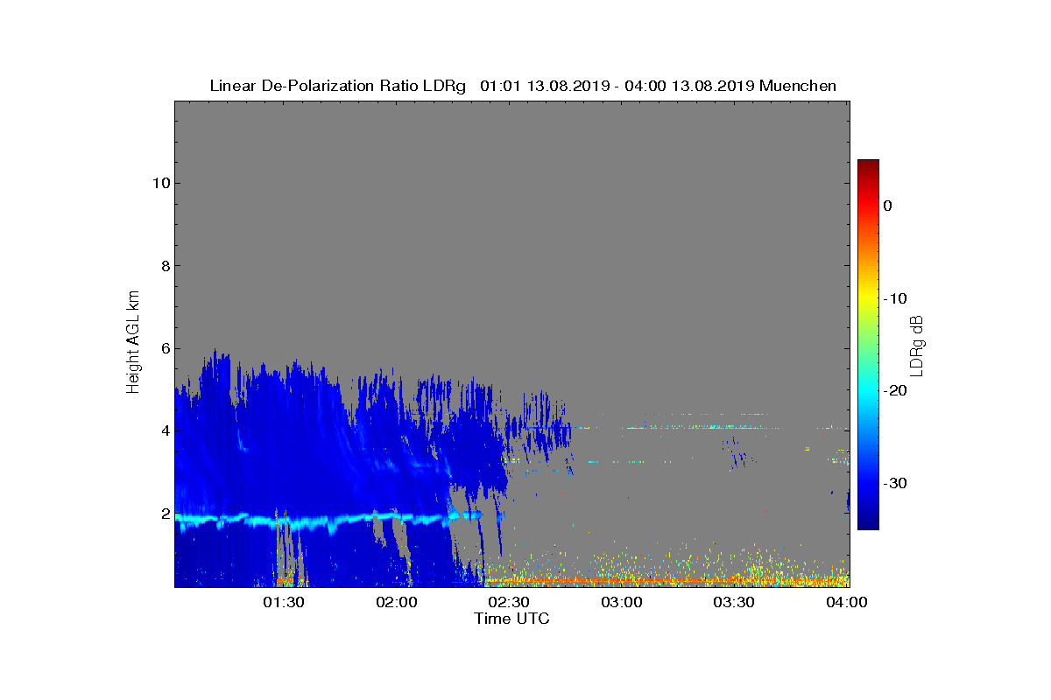Screen dimensions: 1051x700
Task: Click the Time UTC axis title
Action: [x=512, y=619]
